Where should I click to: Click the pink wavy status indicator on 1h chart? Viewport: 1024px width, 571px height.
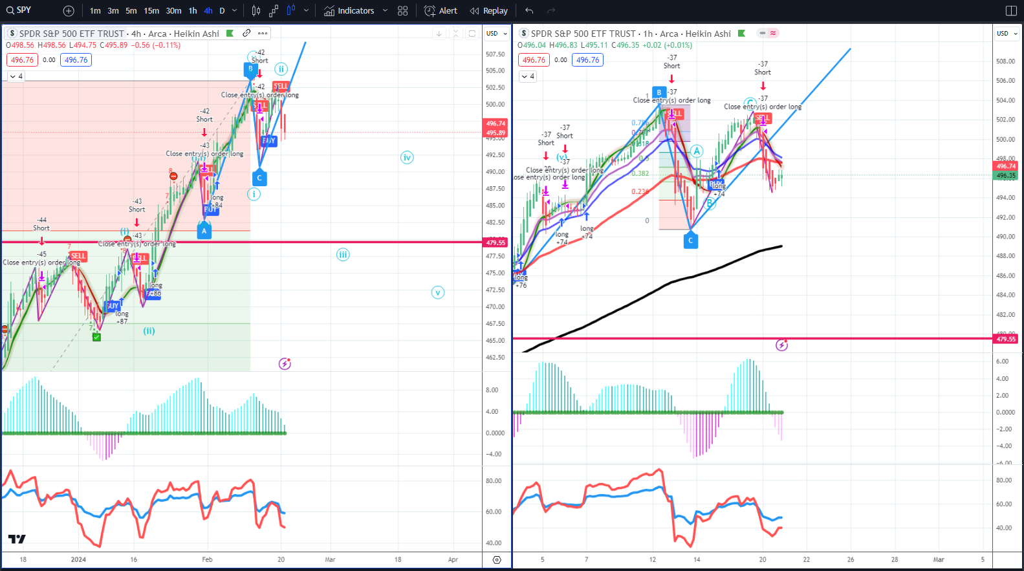click(x=773, y=33)
